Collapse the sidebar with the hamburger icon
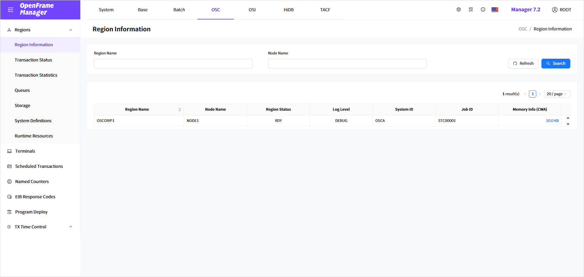Screen dimensions: 584x277 (11, 10)
